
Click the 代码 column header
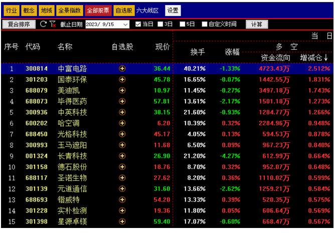tap(33, 47)
